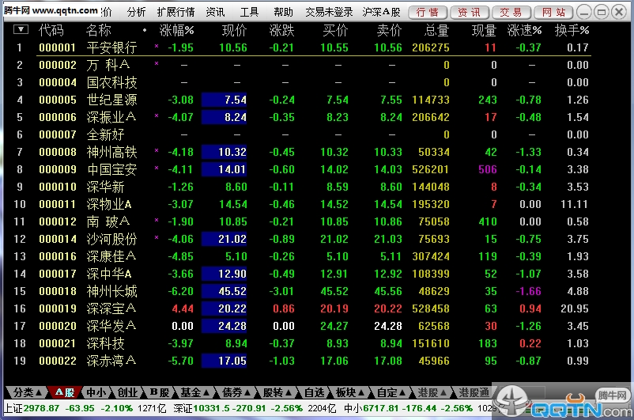
Task: Switch to the 港股通 tab
Action: click(474, 392)
